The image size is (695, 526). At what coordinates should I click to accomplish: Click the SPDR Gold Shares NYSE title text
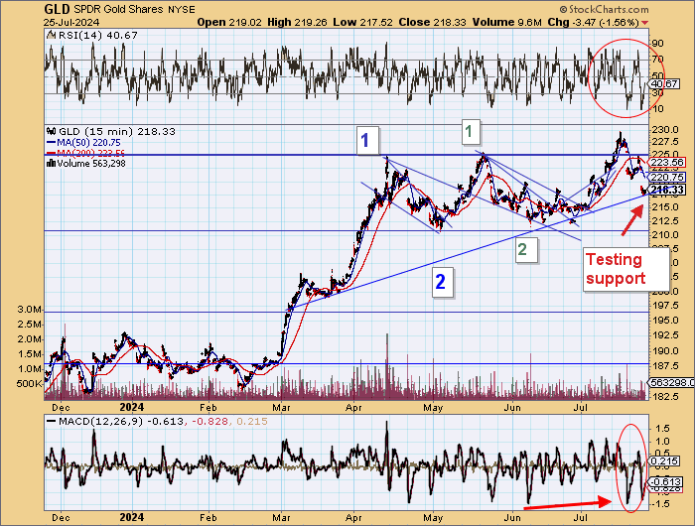[135, 9]
